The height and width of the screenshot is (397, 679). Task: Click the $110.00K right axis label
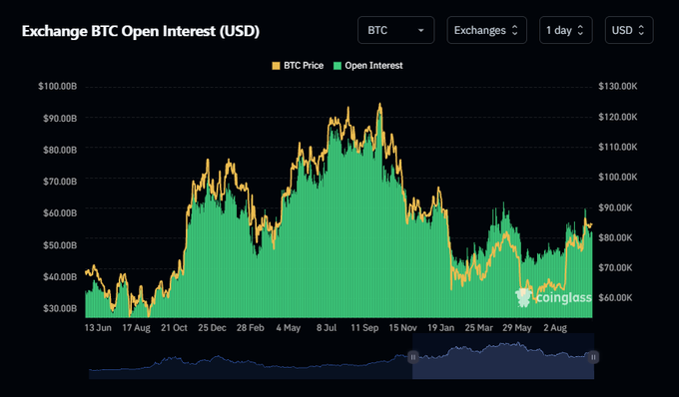[618, 147]
